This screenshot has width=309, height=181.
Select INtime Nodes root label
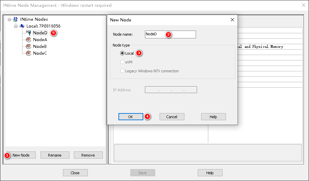point(34,19)
